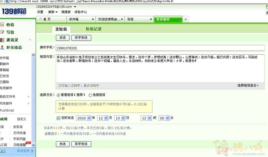Click the 139邮箱 logo
This screenshot has height=157, width=268.
(14, 11)
